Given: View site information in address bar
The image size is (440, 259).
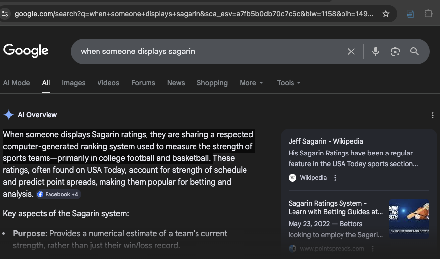Looking at the screenshot, I should pos(5,14).
